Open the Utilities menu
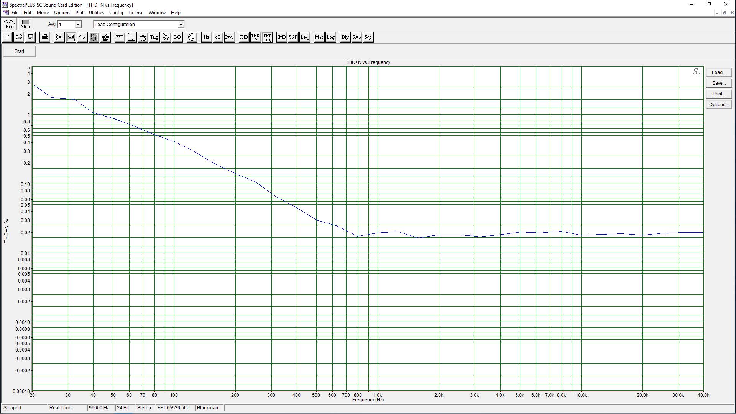This screenshot has width=736, height=414. 96,13
